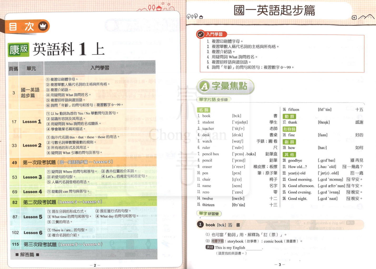This screenshot has height=269, width=376.
Task: Click the phrase Good night. in the list
Action: click(298, 199)
